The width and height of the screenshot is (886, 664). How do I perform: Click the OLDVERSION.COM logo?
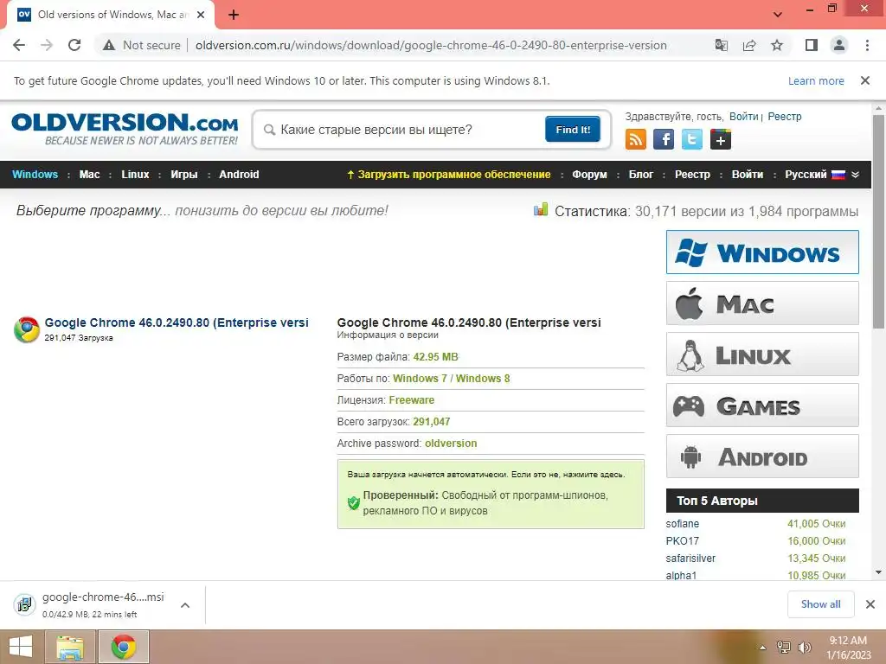(125, 129)
